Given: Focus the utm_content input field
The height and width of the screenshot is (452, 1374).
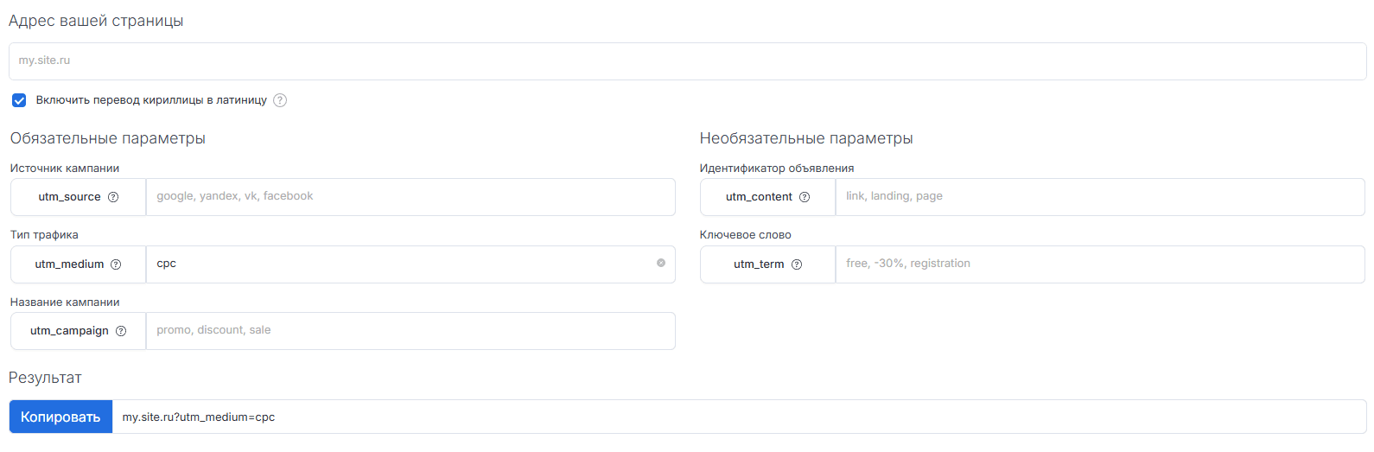Looking at the screenshot, I should (1100, 197).
